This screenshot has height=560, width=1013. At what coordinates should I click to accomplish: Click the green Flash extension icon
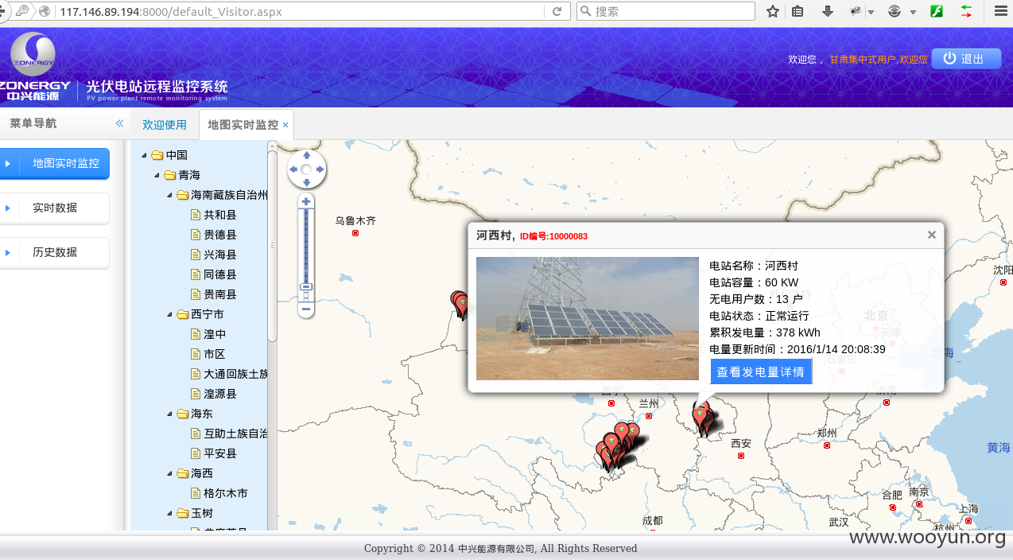[x=937, y=11]
